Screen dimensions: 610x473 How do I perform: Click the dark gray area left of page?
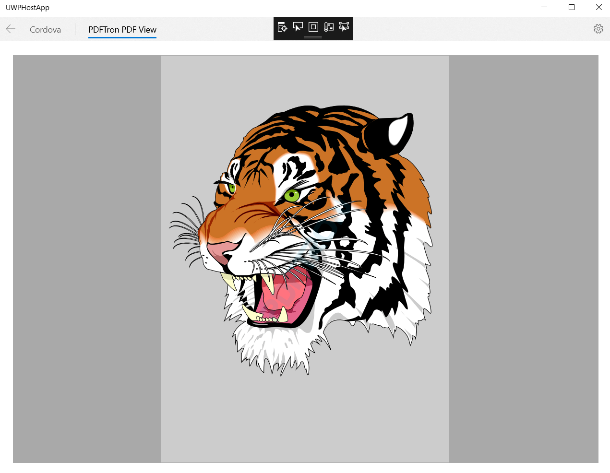click(87, 259)
